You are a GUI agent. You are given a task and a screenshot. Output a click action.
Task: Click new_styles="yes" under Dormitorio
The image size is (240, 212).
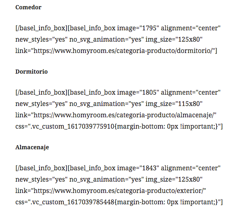pyautogui.click(x=41, y=104)
